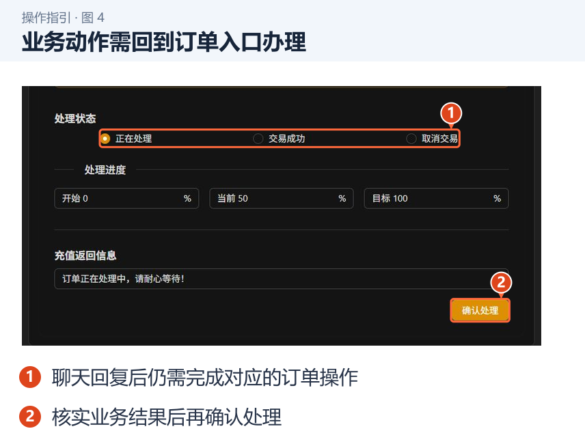Screen dimensions: 585x444
Task: Edit the 目标 100 progress input field
Action: tap(436, 198)
